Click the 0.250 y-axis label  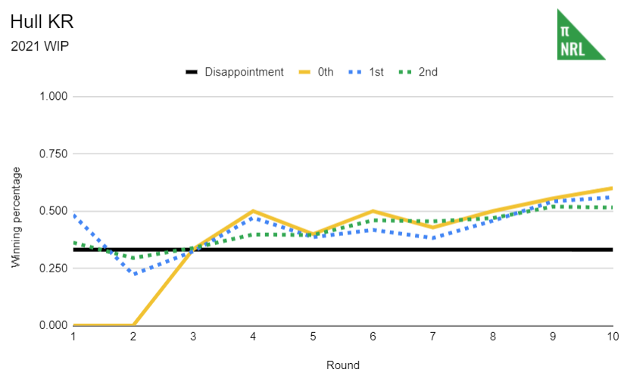(53, 269)
